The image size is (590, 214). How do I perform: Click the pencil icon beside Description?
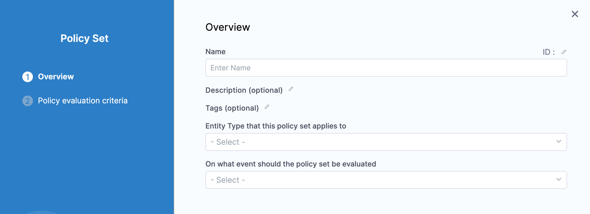tap(291, 89)
